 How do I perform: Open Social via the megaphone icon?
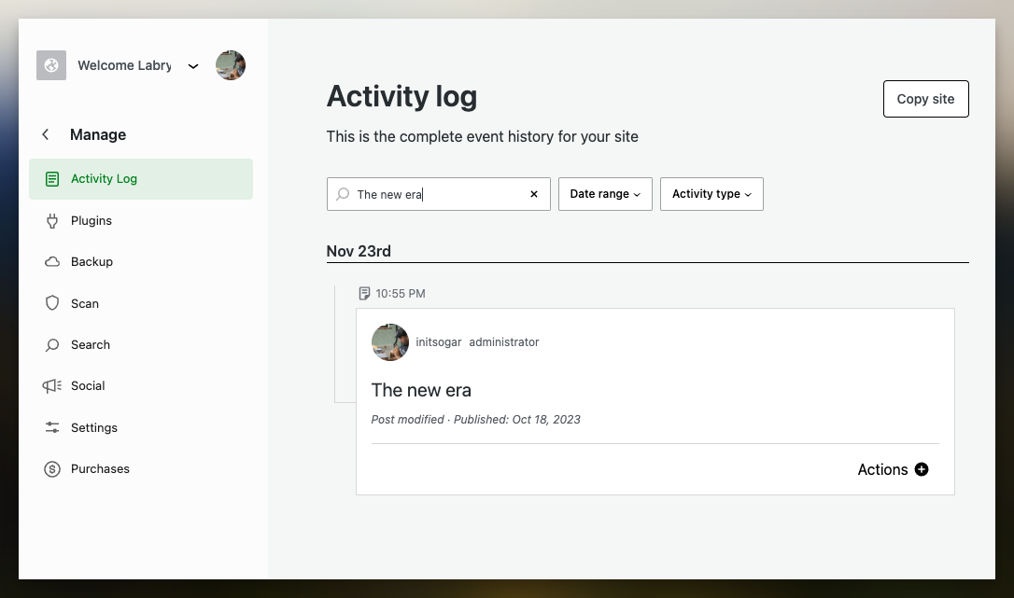point(51,385)
